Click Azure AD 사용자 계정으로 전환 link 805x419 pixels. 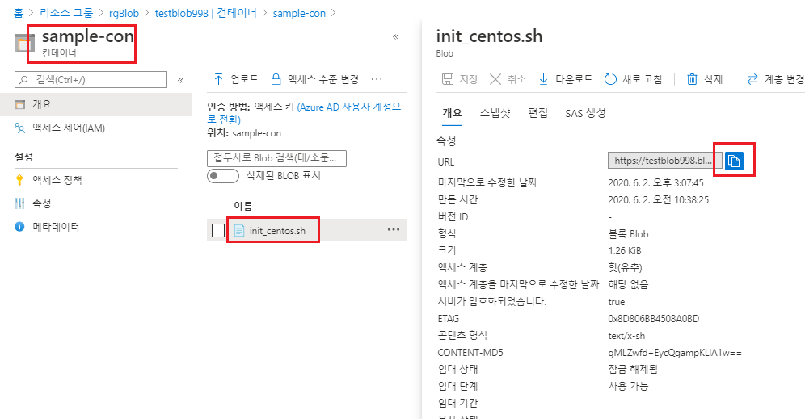tap(304, 113)
